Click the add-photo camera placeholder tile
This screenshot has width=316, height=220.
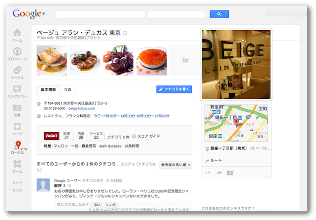[x=185, y=60]
